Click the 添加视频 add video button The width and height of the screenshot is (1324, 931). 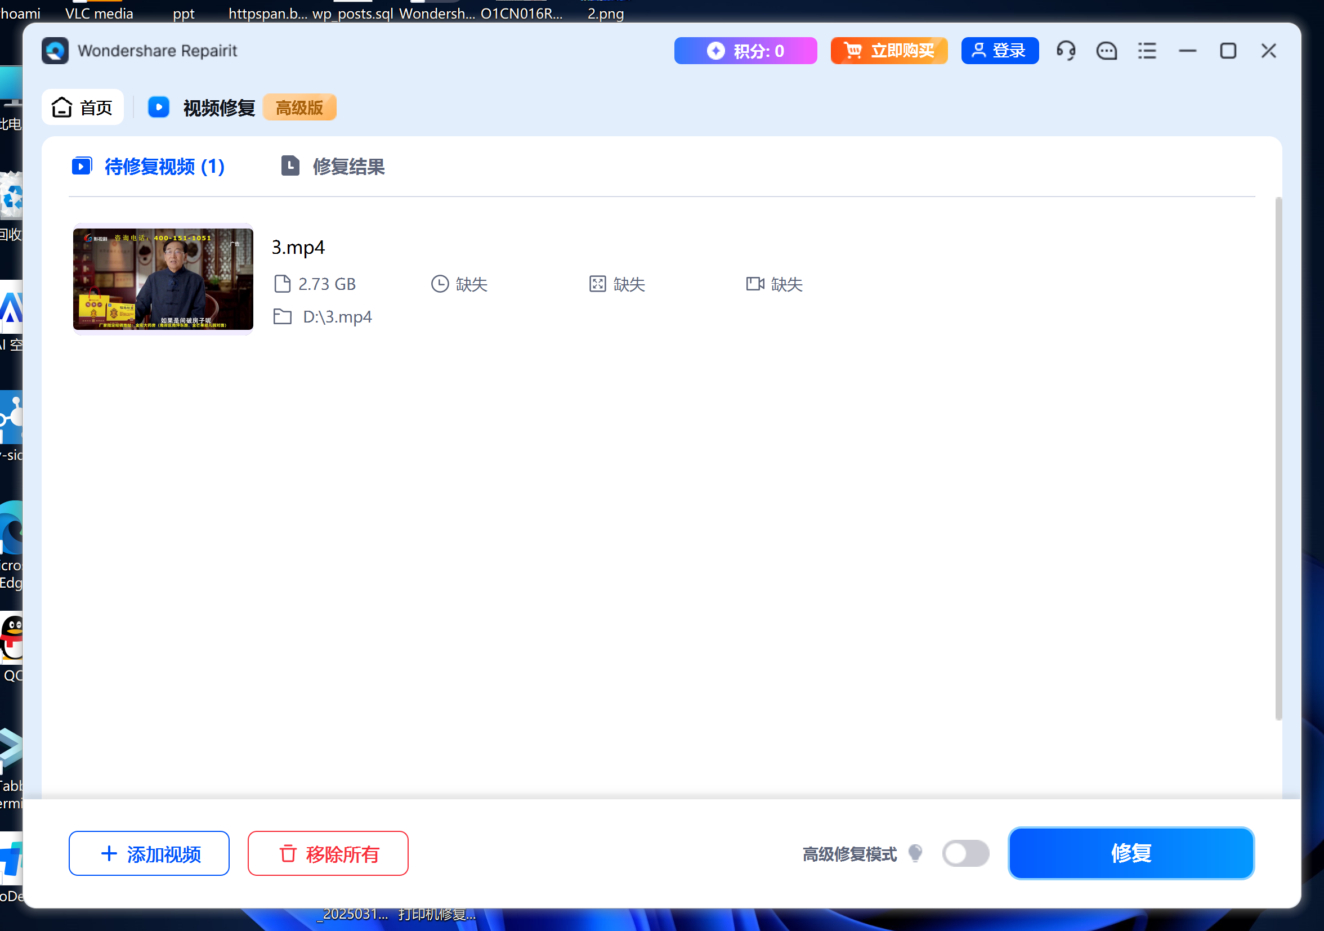pyautogui.click(x=149, y=853)
